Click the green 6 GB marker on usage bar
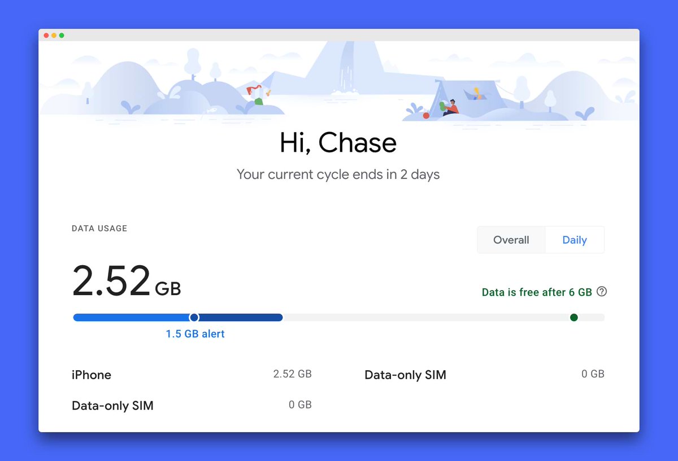Viewport: 678px width, 461px height. click(x=574, y=318)
